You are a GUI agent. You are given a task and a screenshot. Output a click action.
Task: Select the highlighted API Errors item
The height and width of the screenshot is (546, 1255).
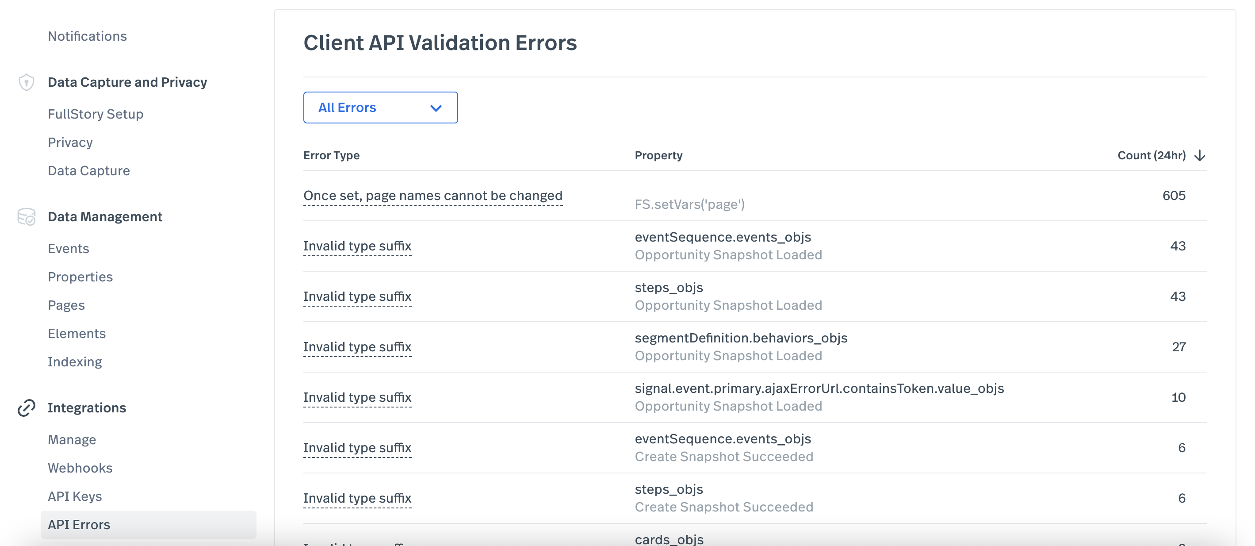click(x=79, y=525)
